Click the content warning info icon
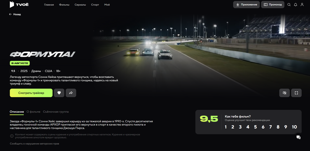This screenshot has height=151, width=310. click(x=12, y=136)
